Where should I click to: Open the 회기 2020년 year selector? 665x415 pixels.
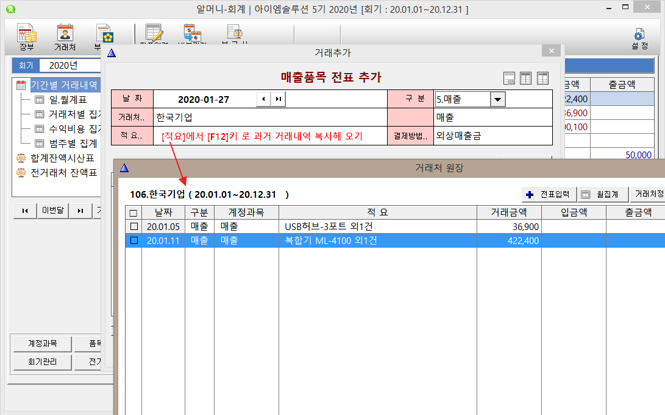[x=70, y=66]
